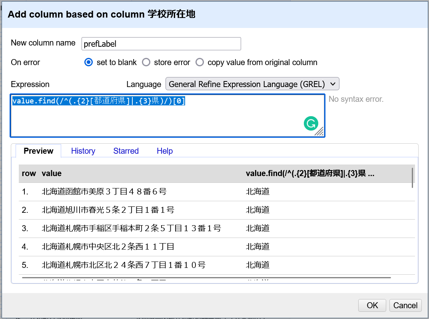This screenshot has height=319, width=429.
Task: Click the result 北海道 in row 1
Action: (257, 192)
